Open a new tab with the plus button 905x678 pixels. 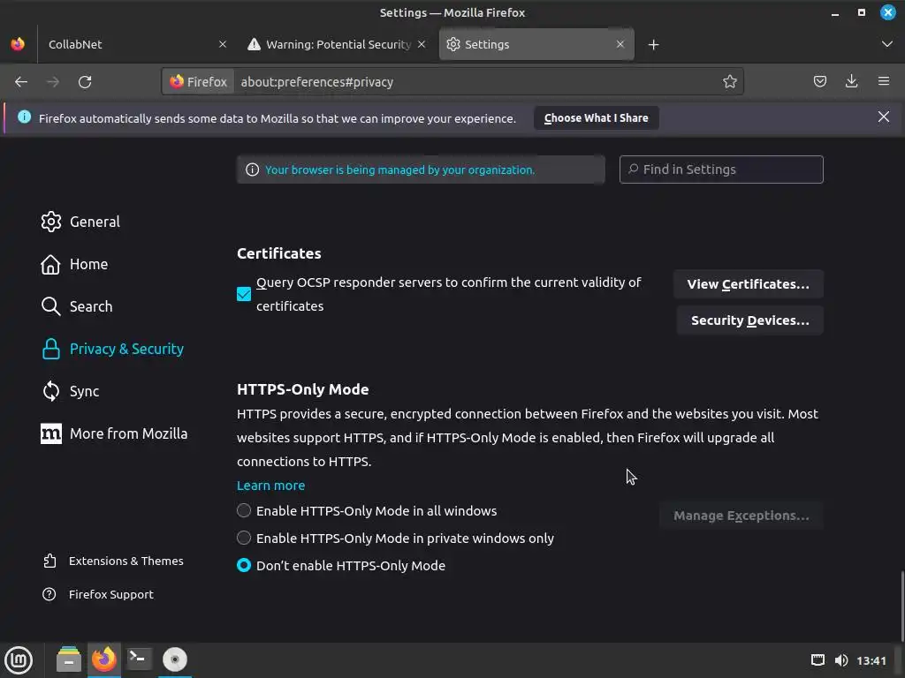653,44
